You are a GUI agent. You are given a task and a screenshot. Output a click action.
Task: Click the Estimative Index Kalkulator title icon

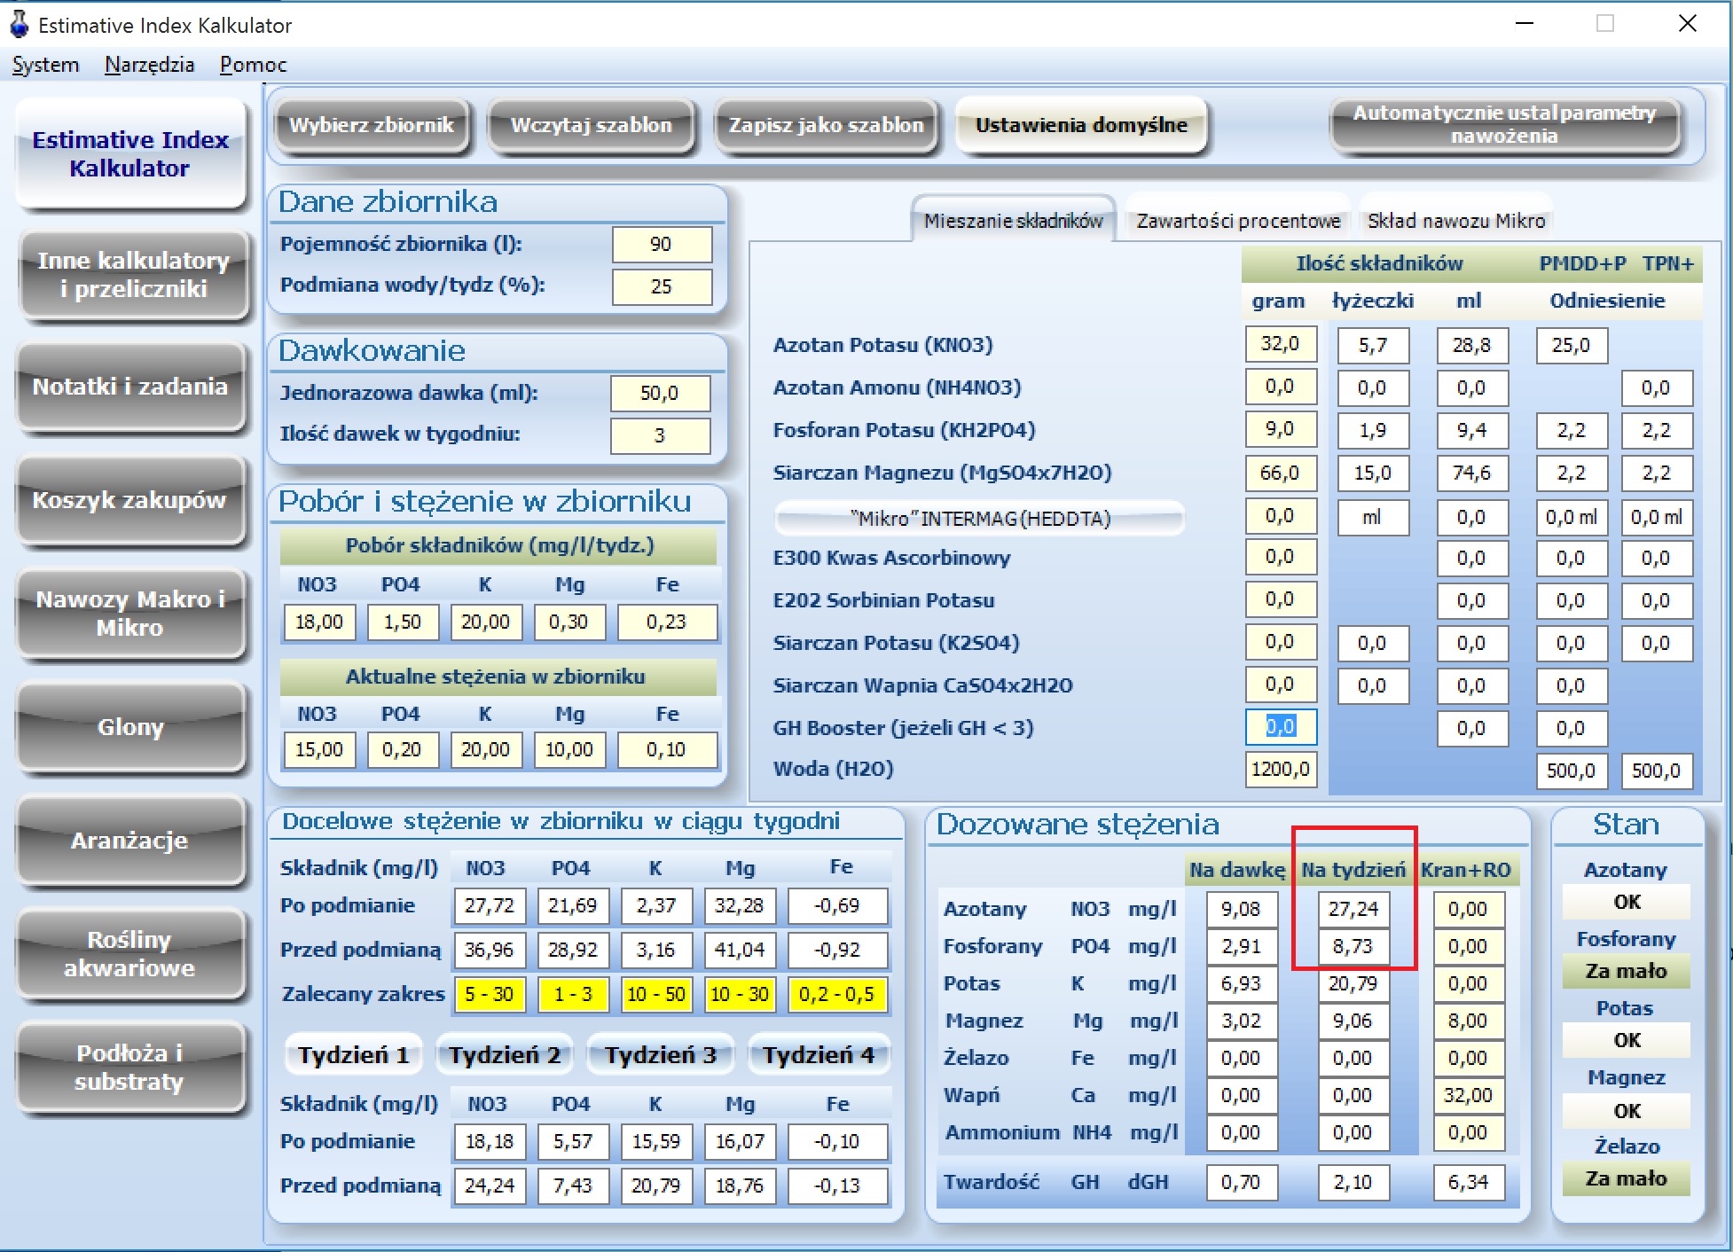(19, 24)
